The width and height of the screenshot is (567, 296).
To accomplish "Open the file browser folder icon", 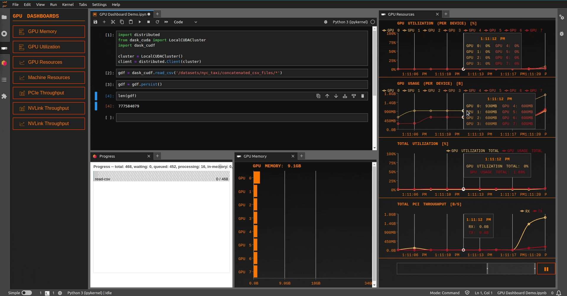I will (x=4, y=17).
